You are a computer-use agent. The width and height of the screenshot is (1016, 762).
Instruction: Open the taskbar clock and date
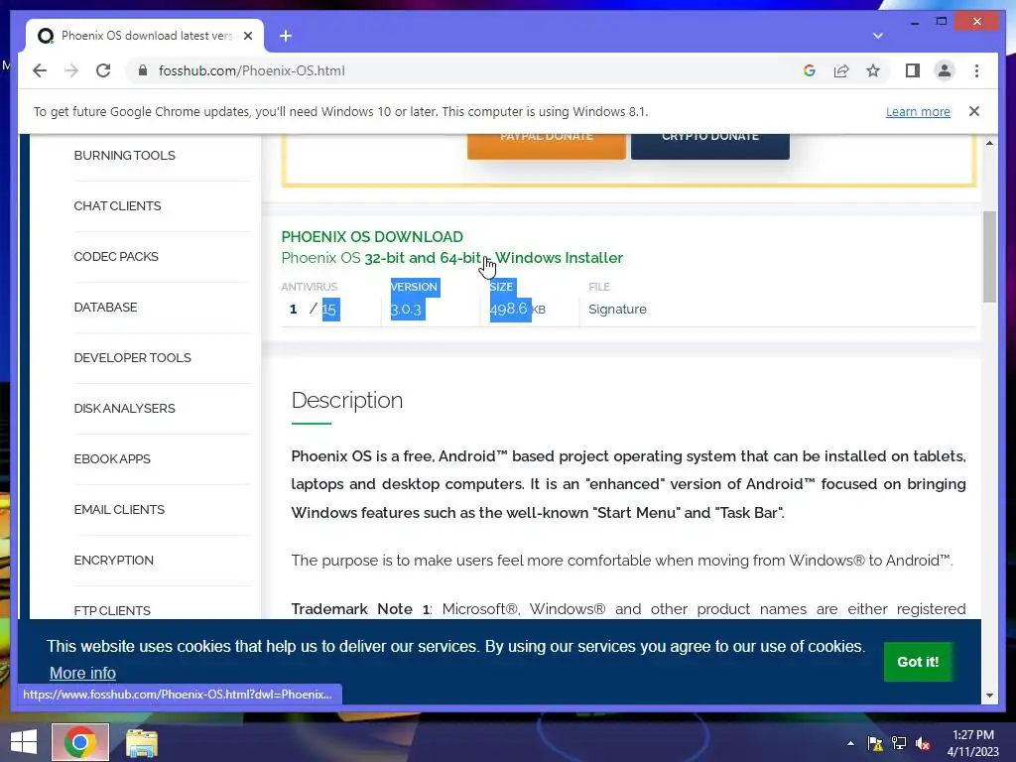pyautogui.click(x=973, y=743)
